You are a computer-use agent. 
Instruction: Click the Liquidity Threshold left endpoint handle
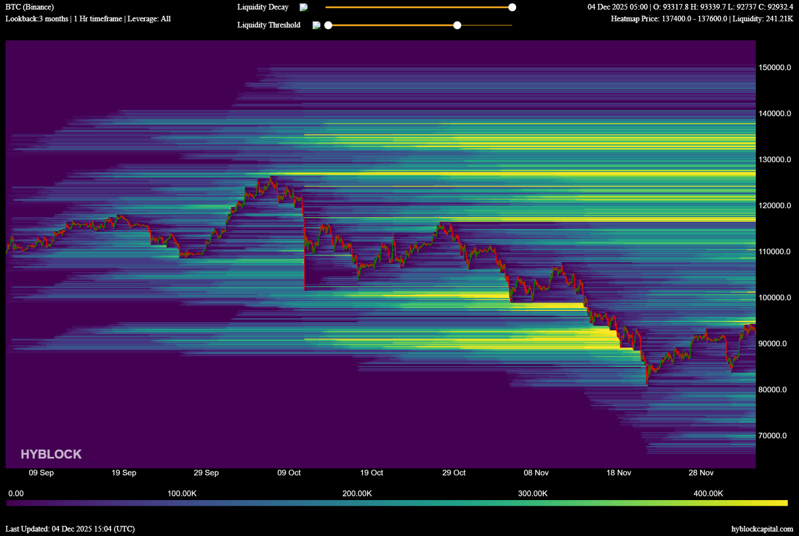(x=329, y=25)
